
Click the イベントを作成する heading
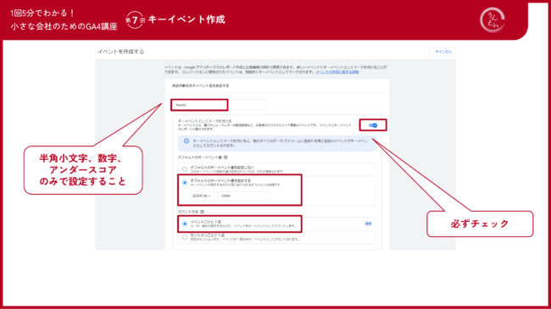click(120, 52)
